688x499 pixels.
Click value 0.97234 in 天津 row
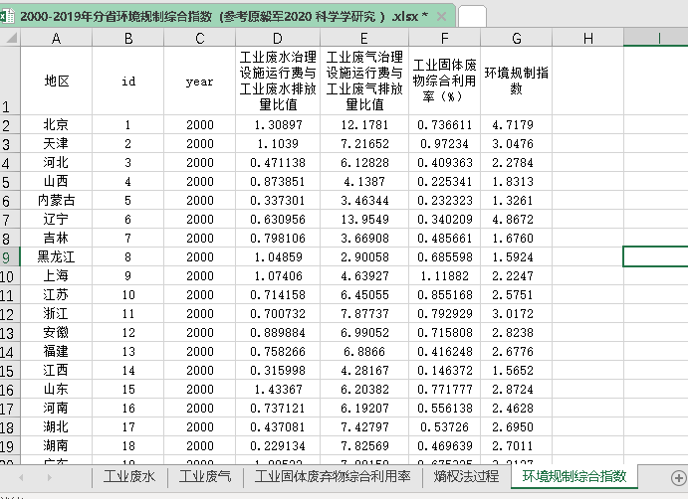click(444, 144)
